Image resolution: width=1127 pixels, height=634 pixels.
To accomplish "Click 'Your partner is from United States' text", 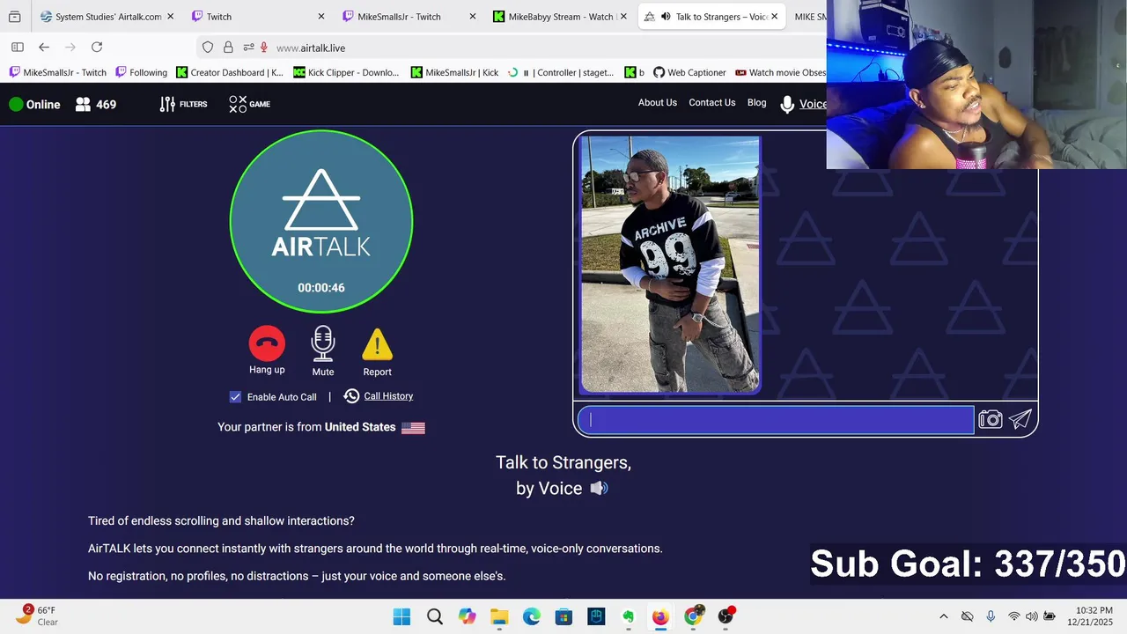I will pos(306,427).
